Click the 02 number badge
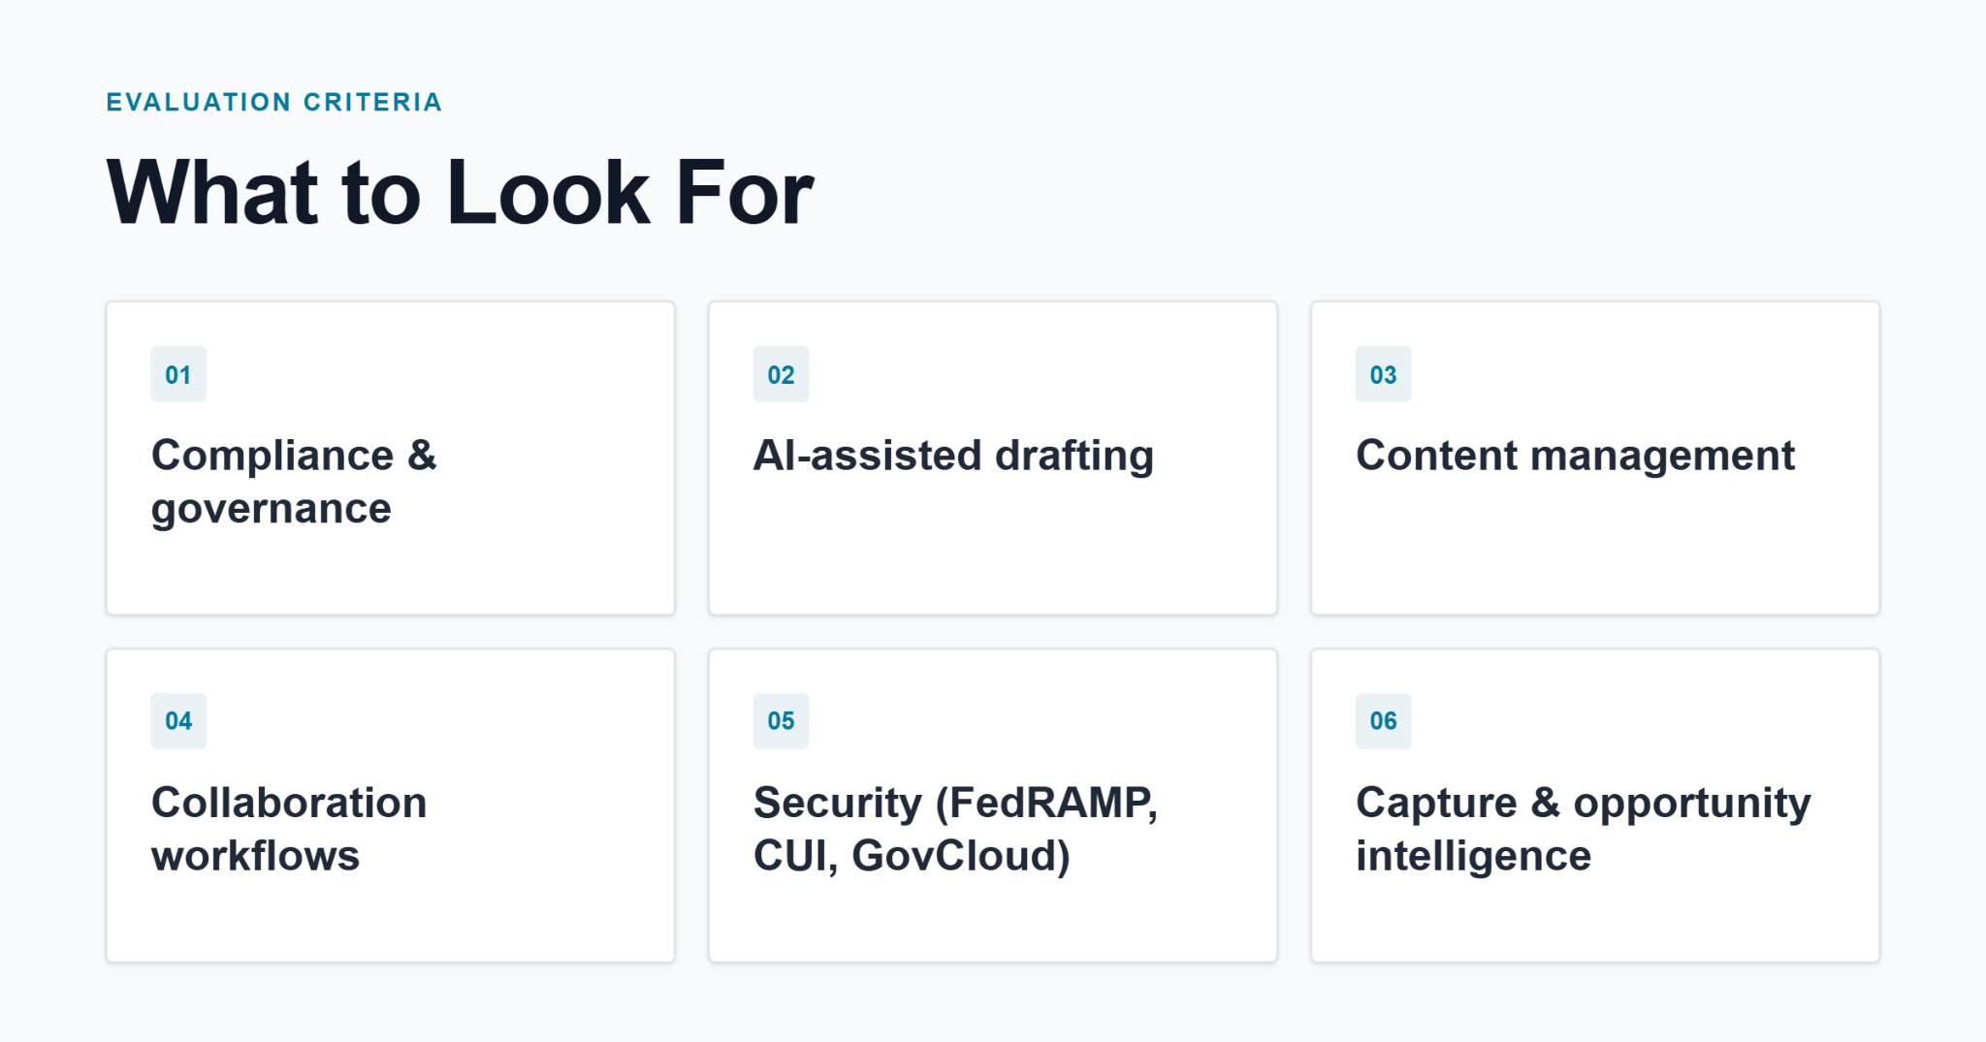 point(781,374)
